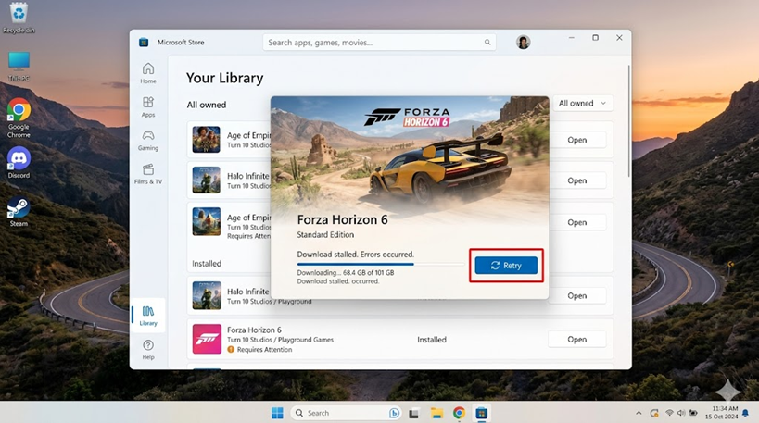
Task: Open the Windows Start menu
Action: point(277,413)
